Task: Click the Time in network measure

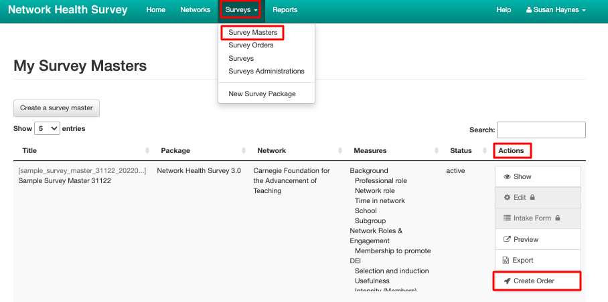Action: click(380, 200)
